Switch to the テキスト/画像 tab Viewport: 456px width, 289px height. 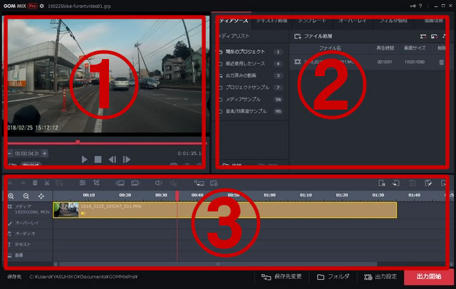(x=271, y=21)
